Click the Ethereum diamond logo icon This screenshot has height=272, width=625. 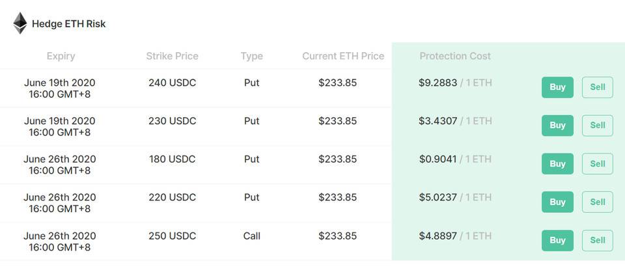(x=20, y=23)
